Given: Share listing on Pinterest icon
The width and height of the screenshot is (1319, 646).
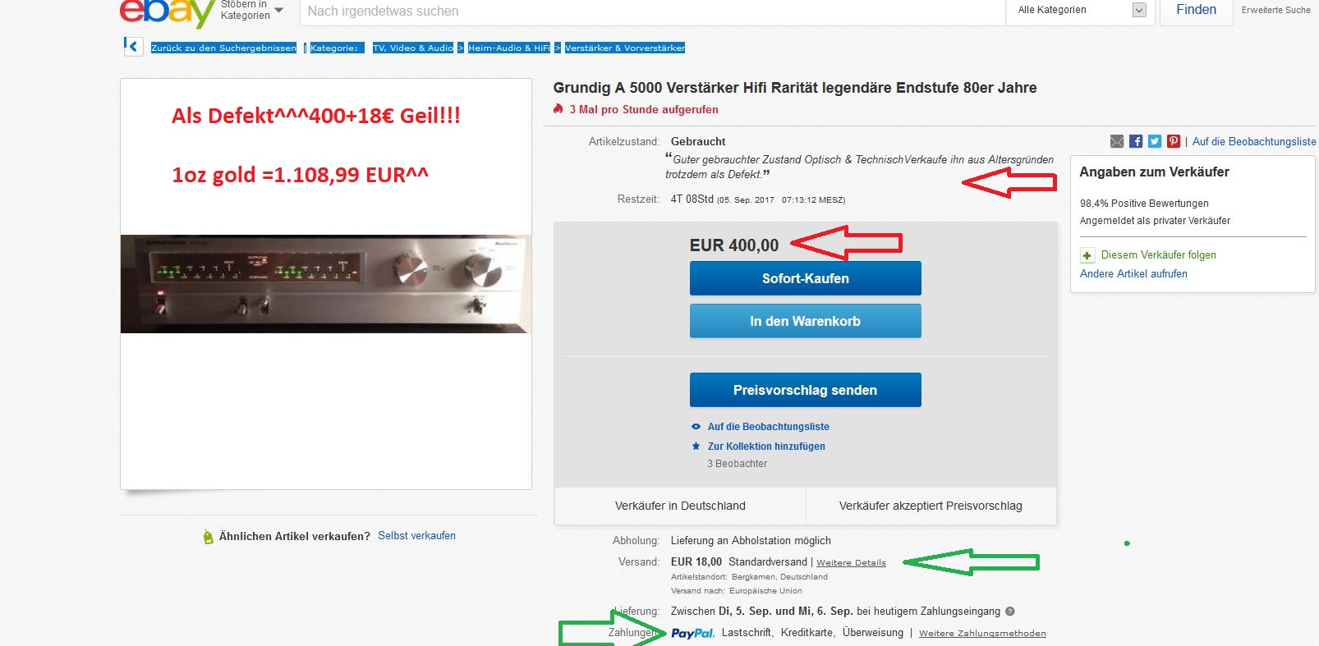Looking at the screenshot, I should 1174,141.
